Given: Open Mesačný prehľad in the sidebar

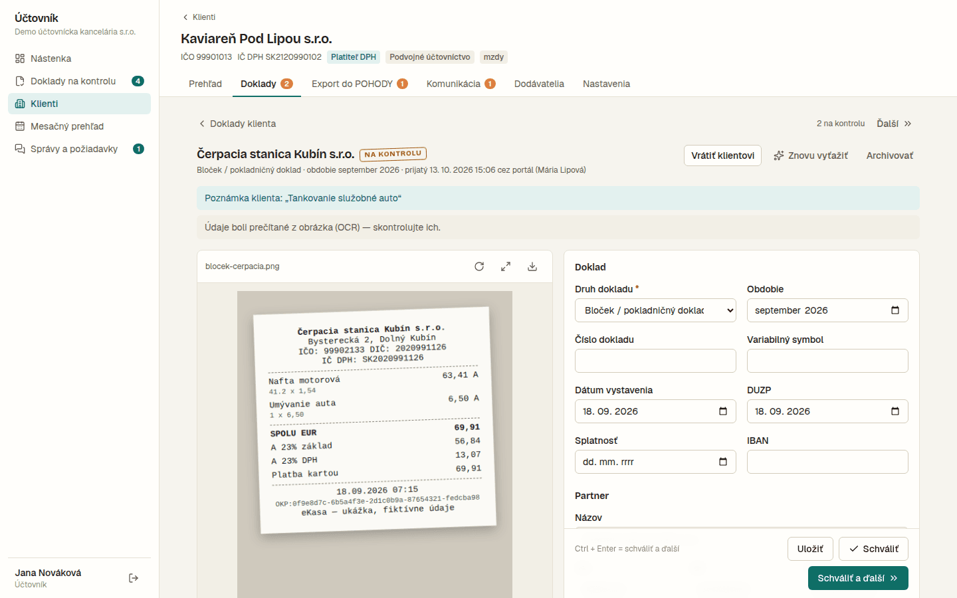Looking at the screenshot, I should pyautogui.click(x=79, y=126).
